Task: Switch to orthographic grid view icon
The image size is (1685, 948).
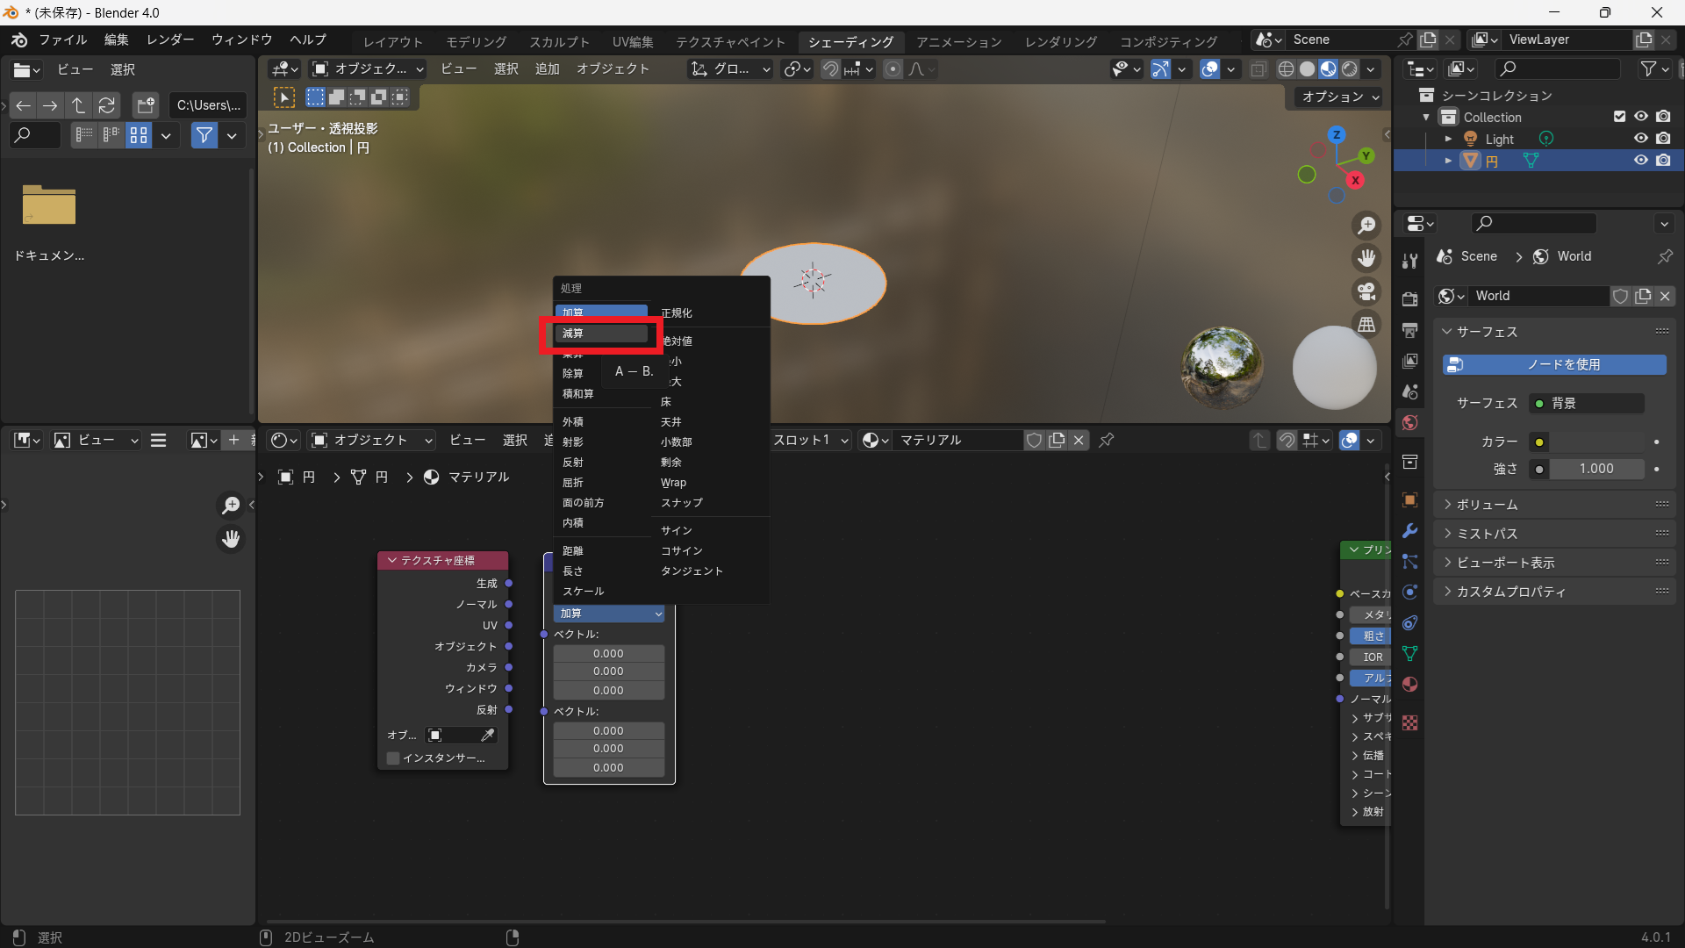Action: pos(1366,325)
